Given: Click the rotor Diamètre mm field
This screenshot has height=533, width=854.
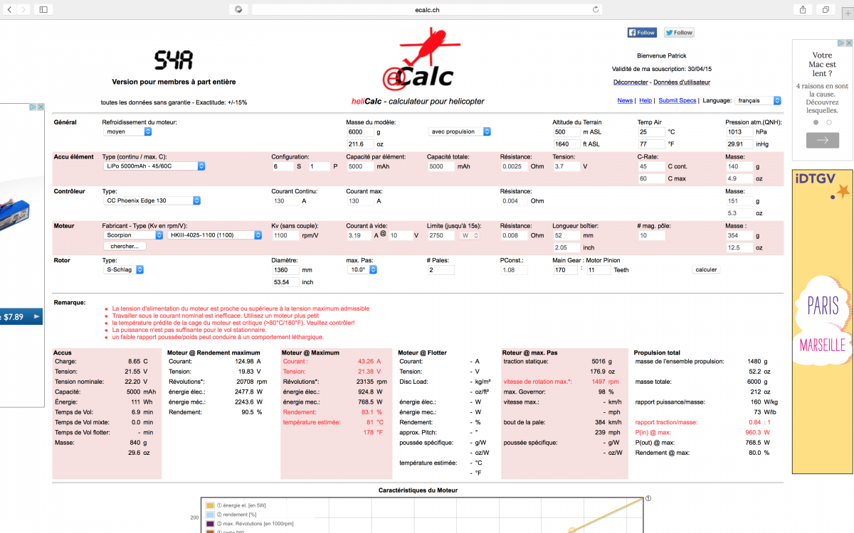Looking at the screenshot, I should (x=285, y=270).
